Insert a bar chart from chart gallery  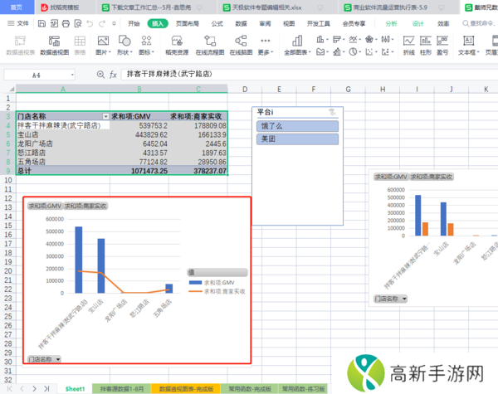click(x=339, y=39)
